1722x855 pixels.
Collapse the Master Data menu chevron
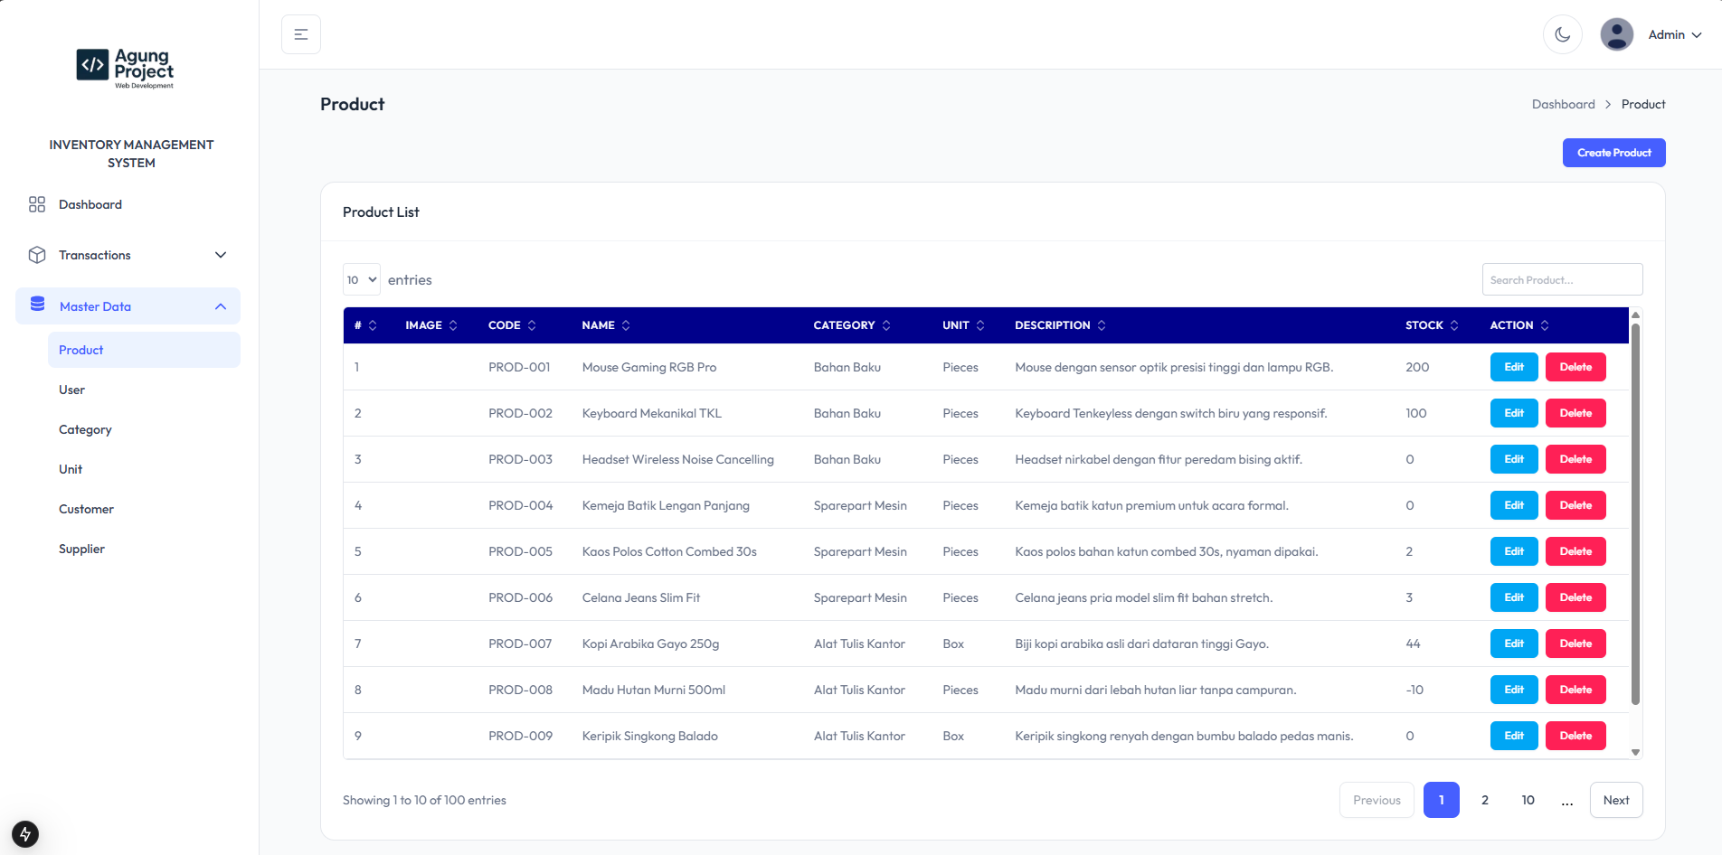(221, 306)
